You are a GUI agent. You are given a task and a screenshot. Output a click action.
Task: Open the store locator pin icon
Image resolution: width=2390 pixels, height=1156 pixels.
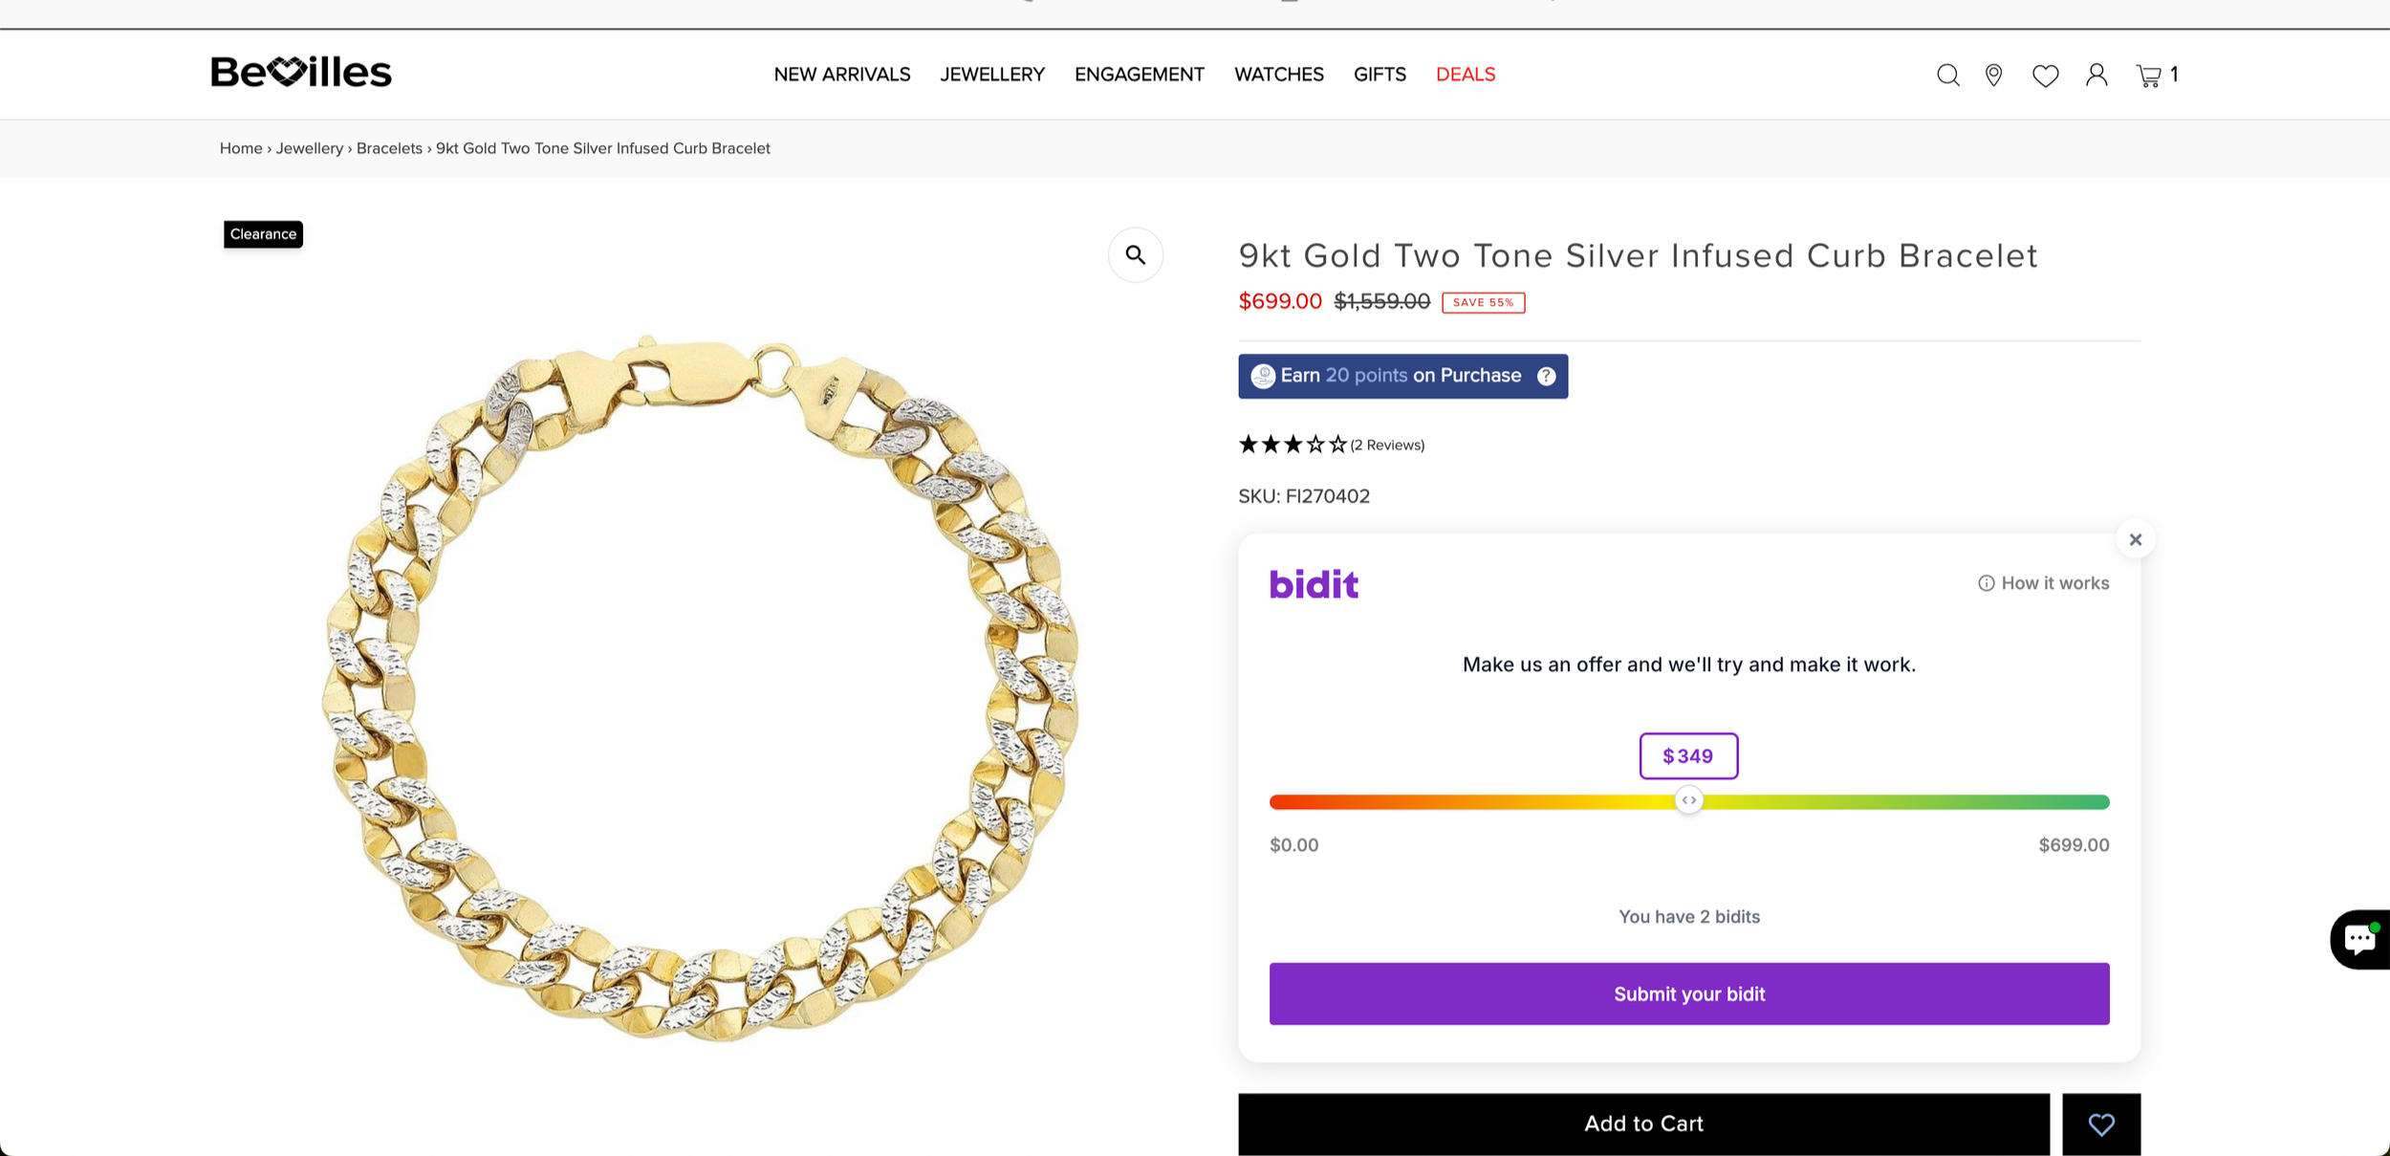click(x=1993, y=75)
